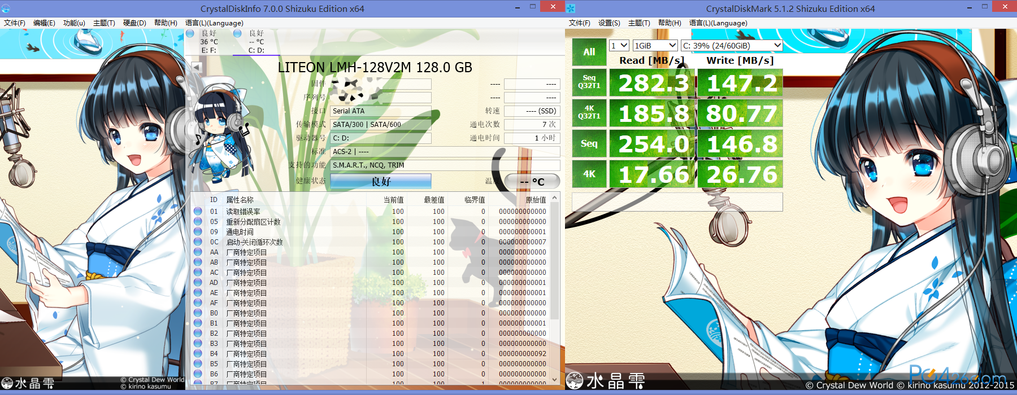Open 功能(u) menu in CrystalDiskInfo
The height and width of the screenshot is (395, 1017).
(x=74, y=23)
